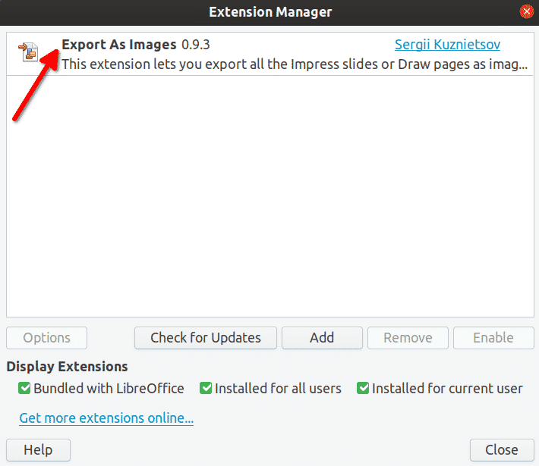The width and height of the screenshot is (539, 466).
Task: Toggle the Bundled with LibreOffice checkbox
Action: tap(25, 389)
